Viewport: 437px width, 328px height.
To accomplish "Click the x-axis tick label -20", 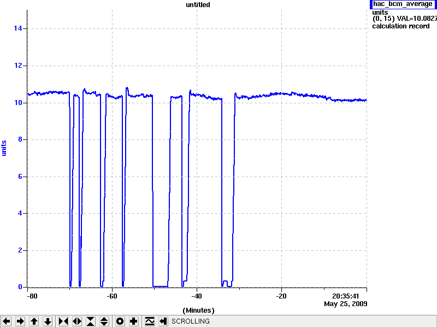I will pos(281,296).
